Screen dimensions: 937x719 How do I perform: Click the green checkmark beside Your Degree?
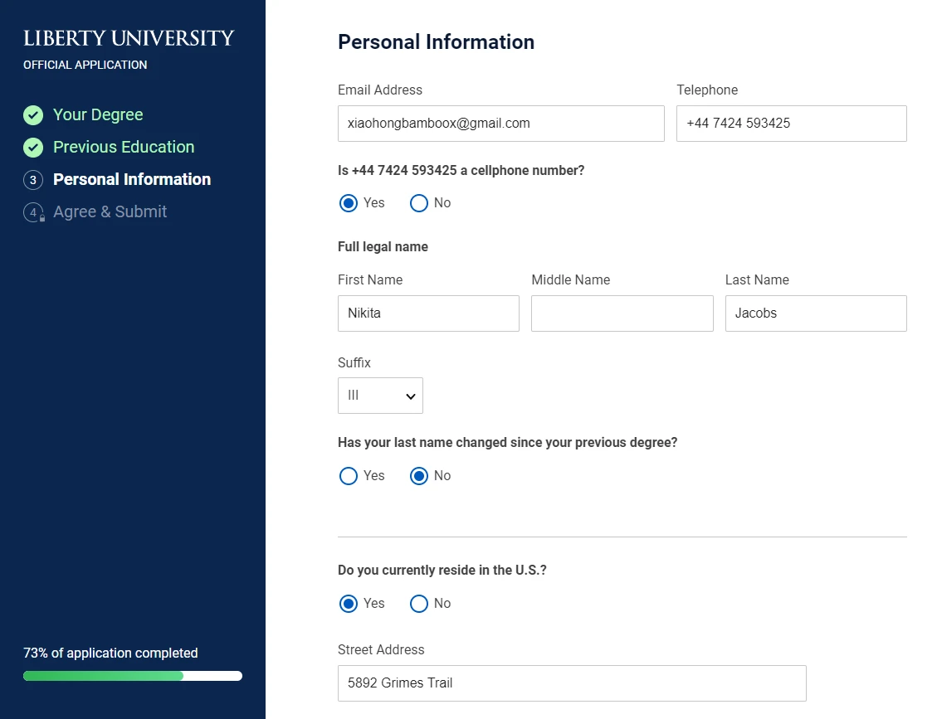pos(33,115)
